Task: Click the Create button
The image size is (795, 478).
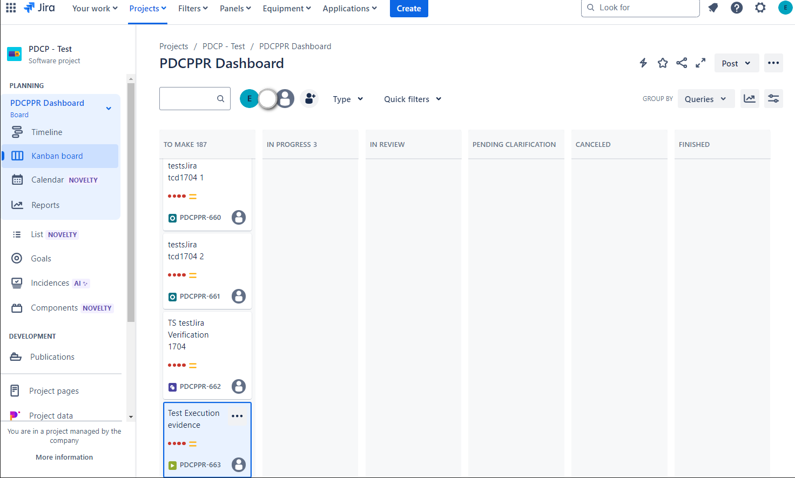Action: 409,8
